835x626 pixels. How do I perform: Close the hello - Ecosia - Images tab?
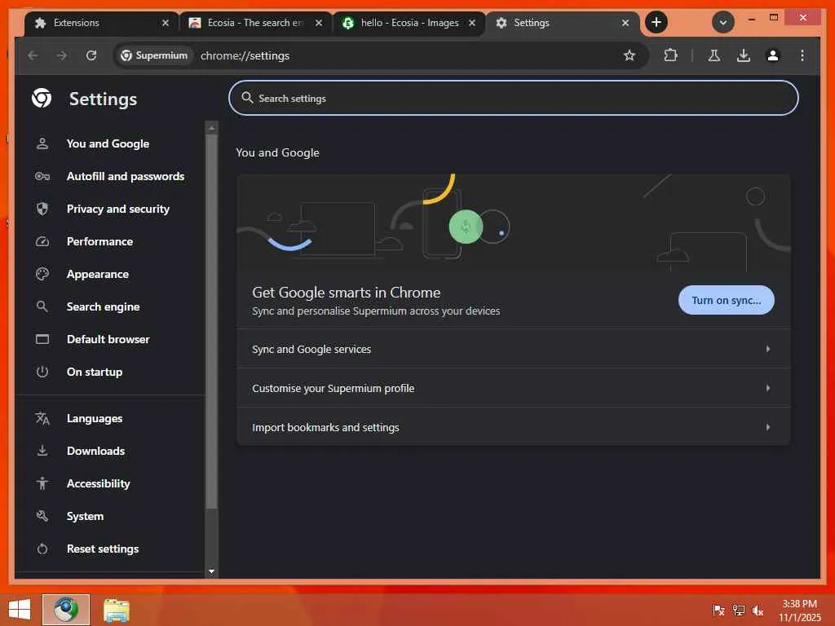(x=472, y=23)
